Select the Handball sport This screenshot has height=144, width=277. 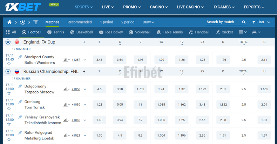[x=199, y=32]
